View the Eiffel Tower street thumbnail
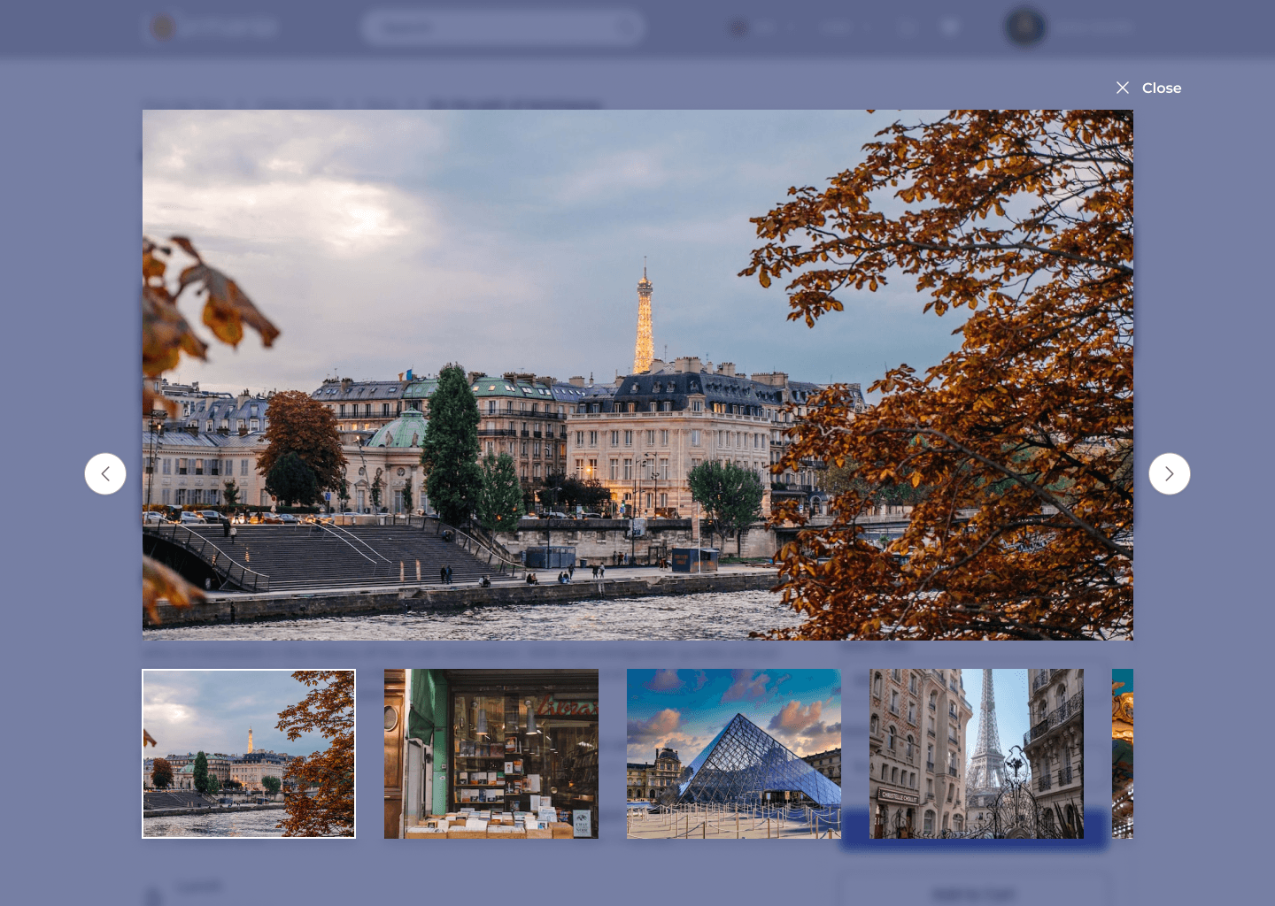The image size is (1275, 906). (977, 754)
